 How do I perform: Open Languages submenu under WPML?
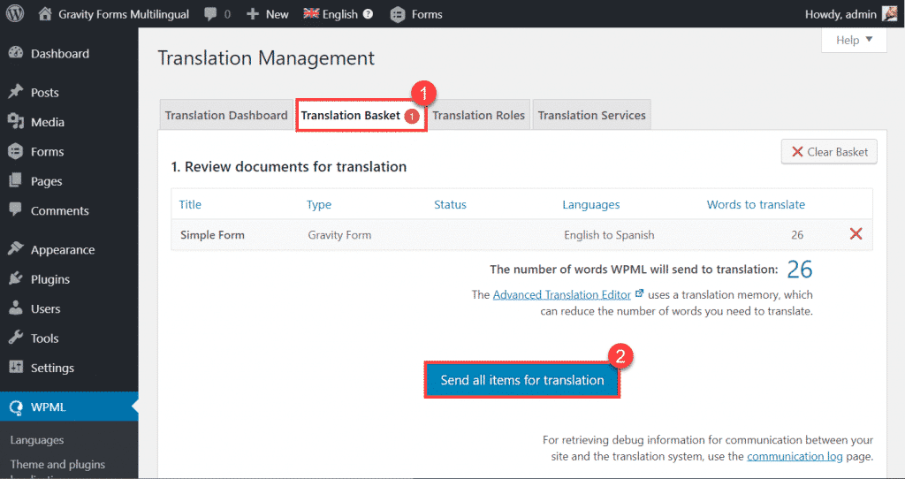tap(37, 440)
